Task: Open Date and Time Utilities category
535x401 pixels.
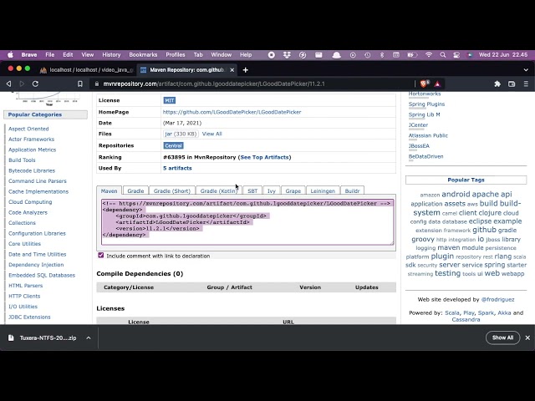Action: [37, 254]
